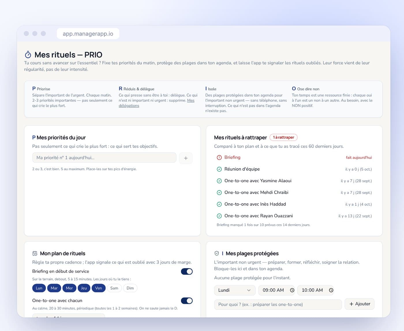Click check icon for One-to-one avec Yasmine Alaoui
The height and width of the screenshot is (331, 404).
point(219,181)
